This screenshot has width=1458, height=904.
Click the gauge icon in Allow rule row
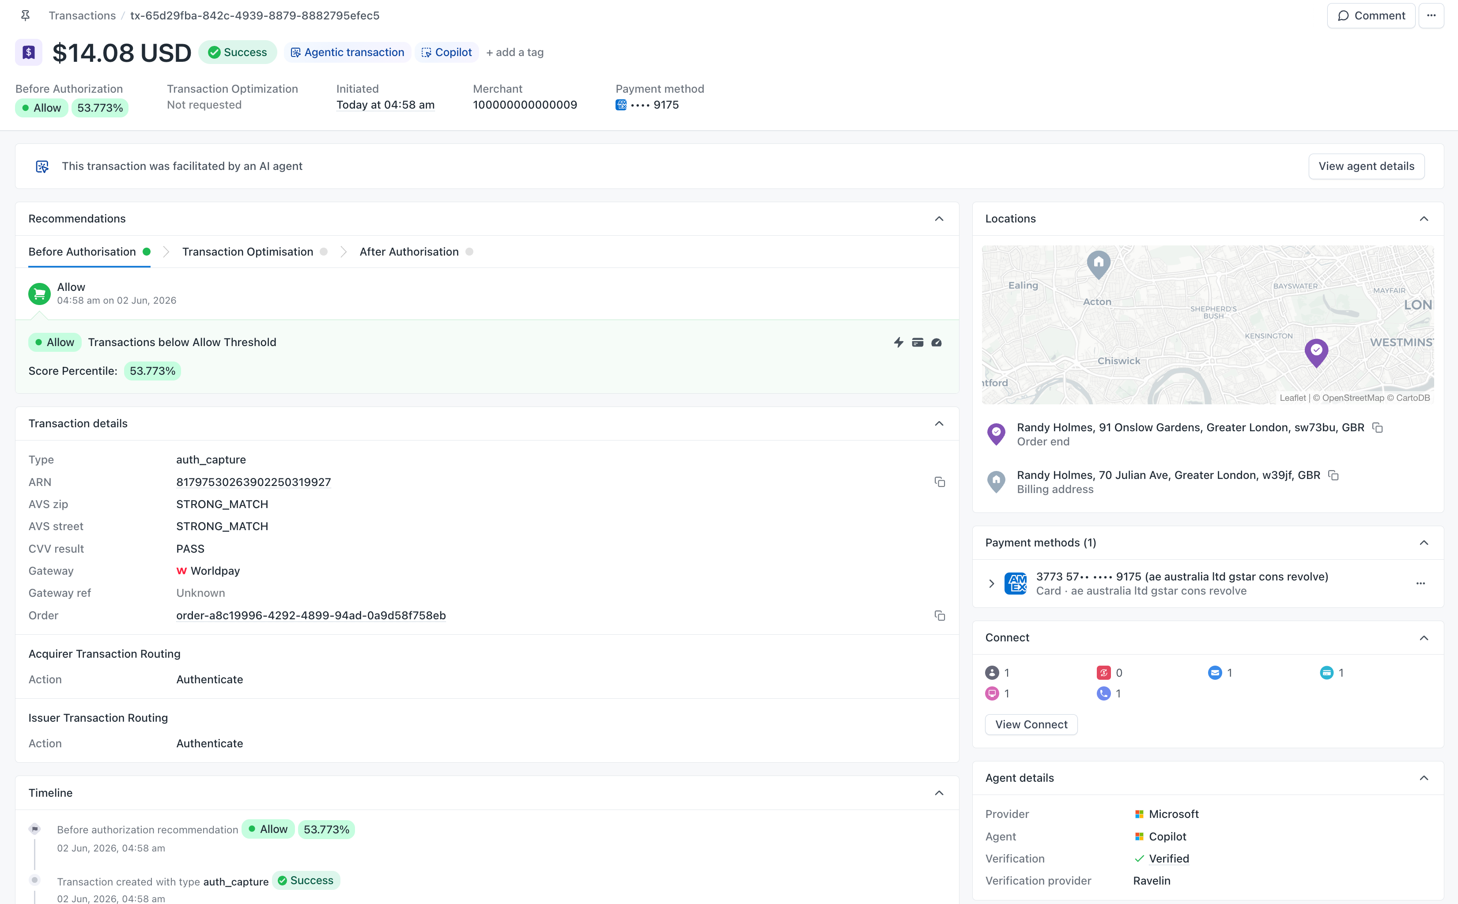937,342
